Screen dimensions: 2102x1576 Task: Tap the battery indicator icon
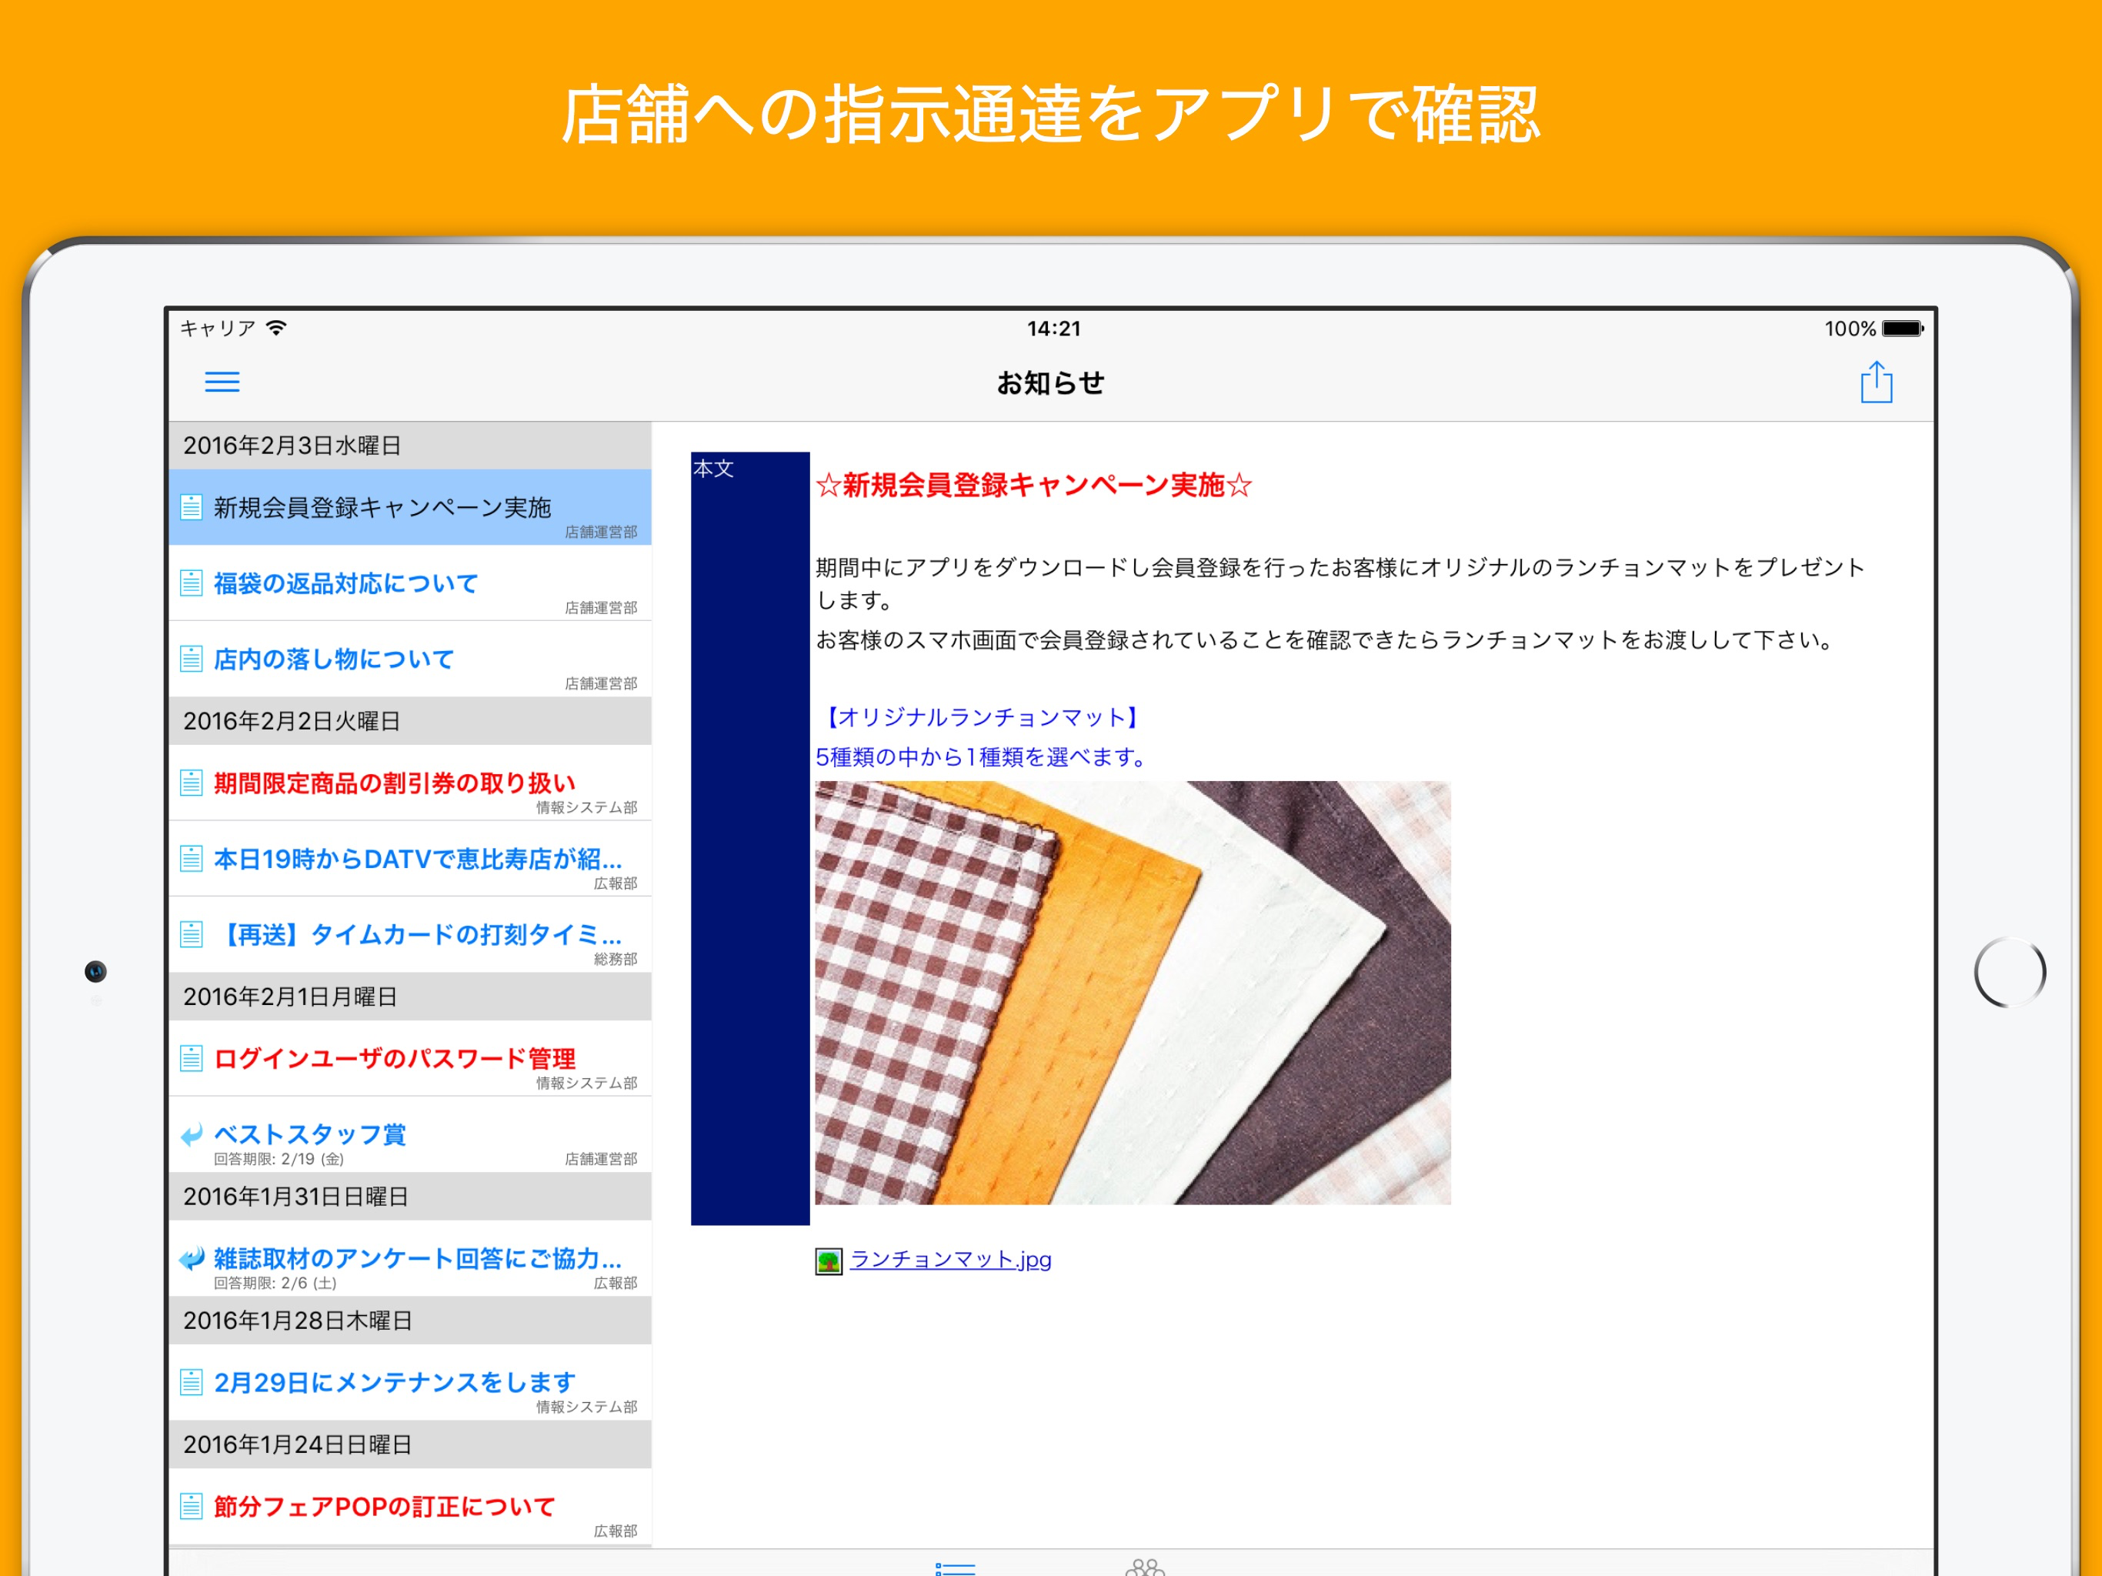pyautogui.click(x=1903, y=329)
